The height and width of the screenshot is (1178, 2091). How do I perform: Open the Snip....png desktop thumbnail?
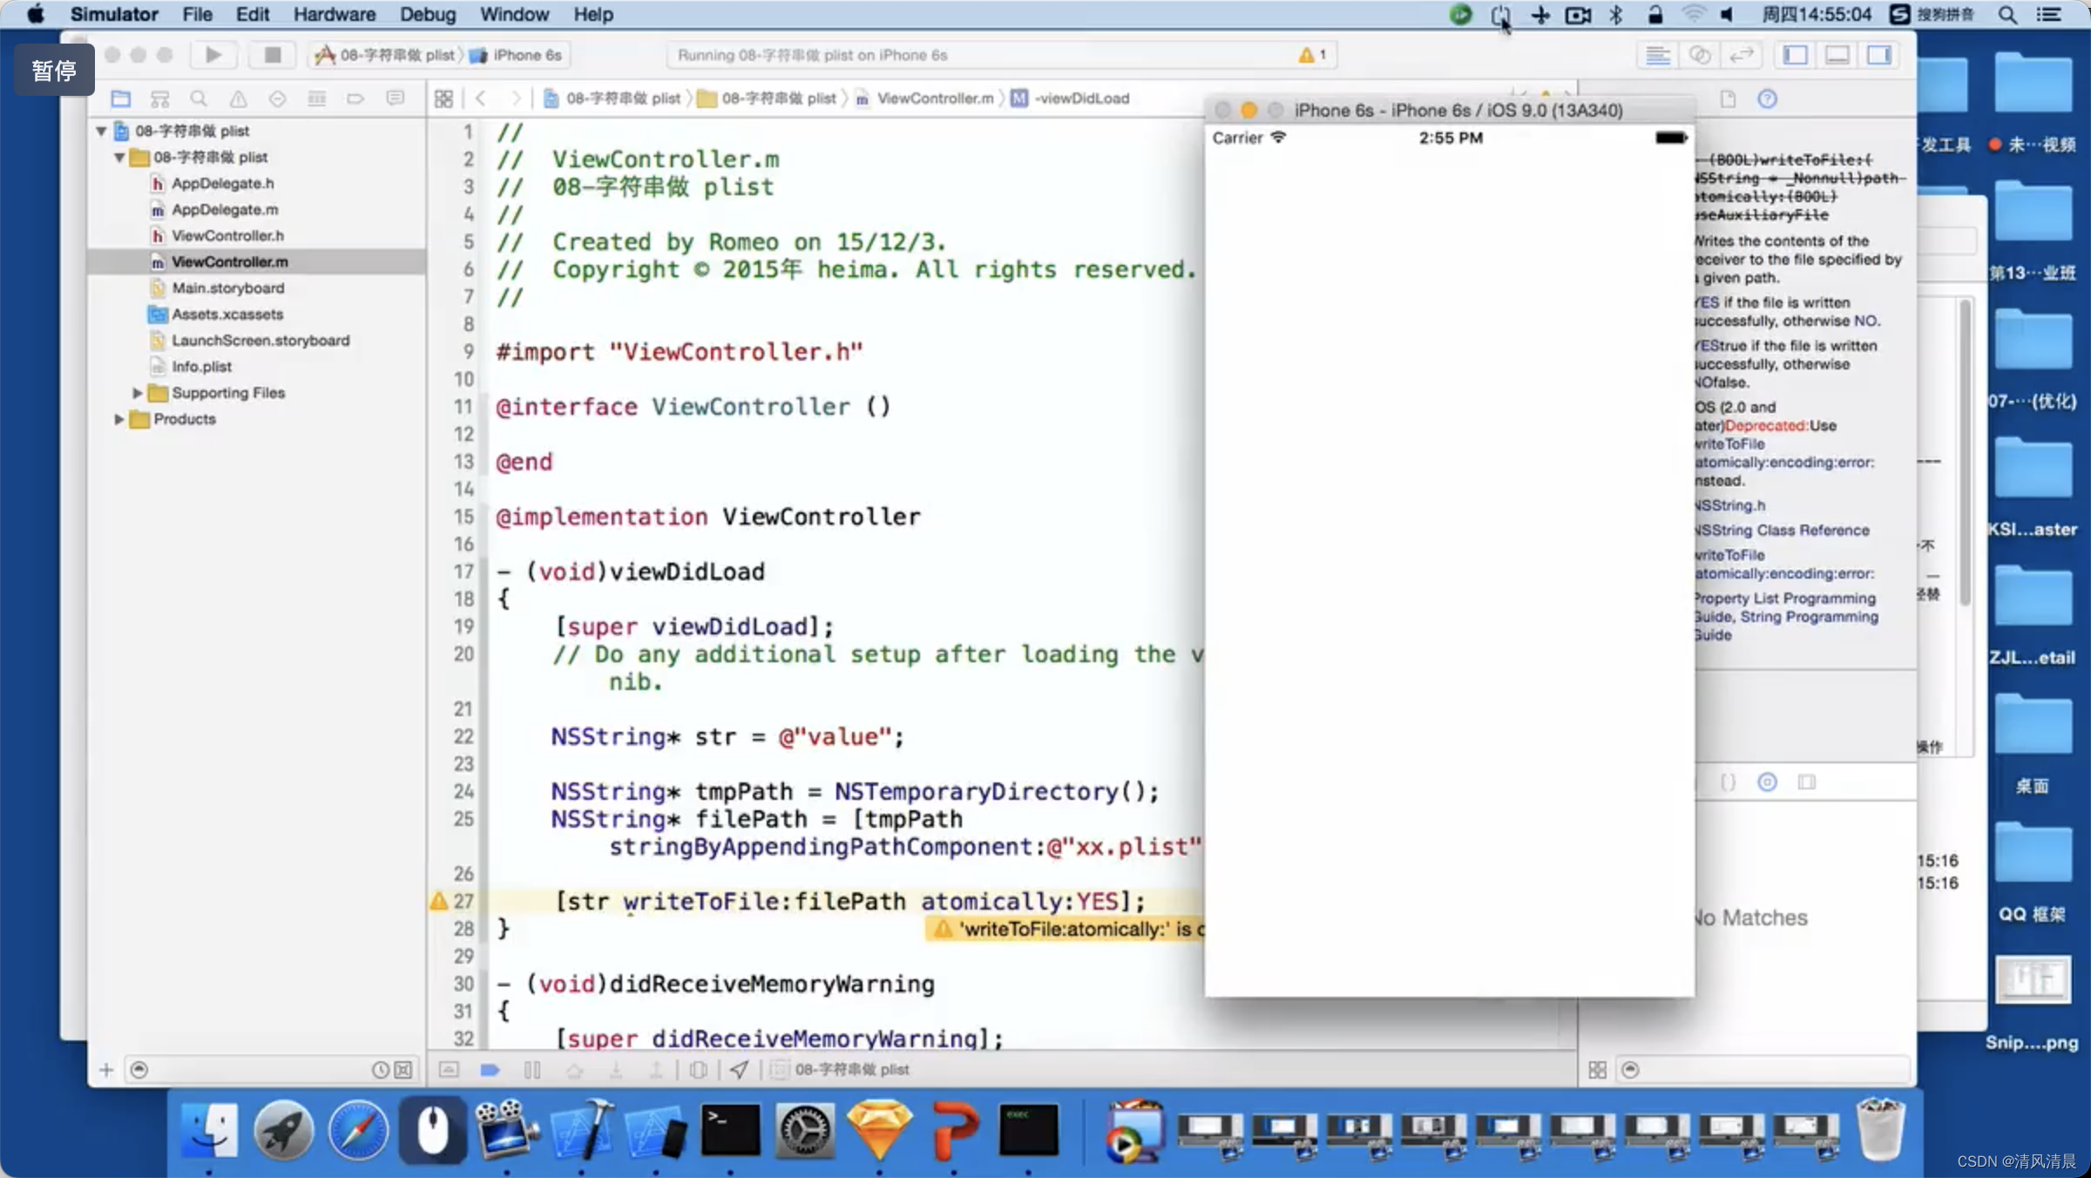pyautogui.click(x=2032, y=980)
